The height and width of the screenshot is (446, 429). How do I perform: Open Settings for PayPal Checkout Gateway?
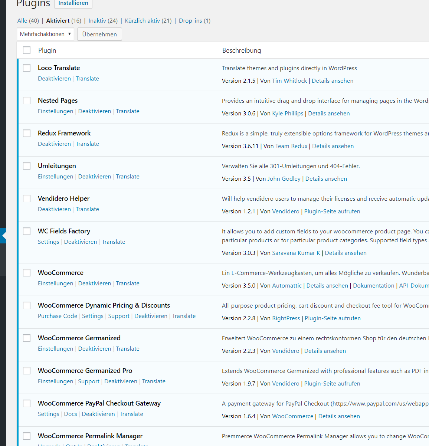48,414
